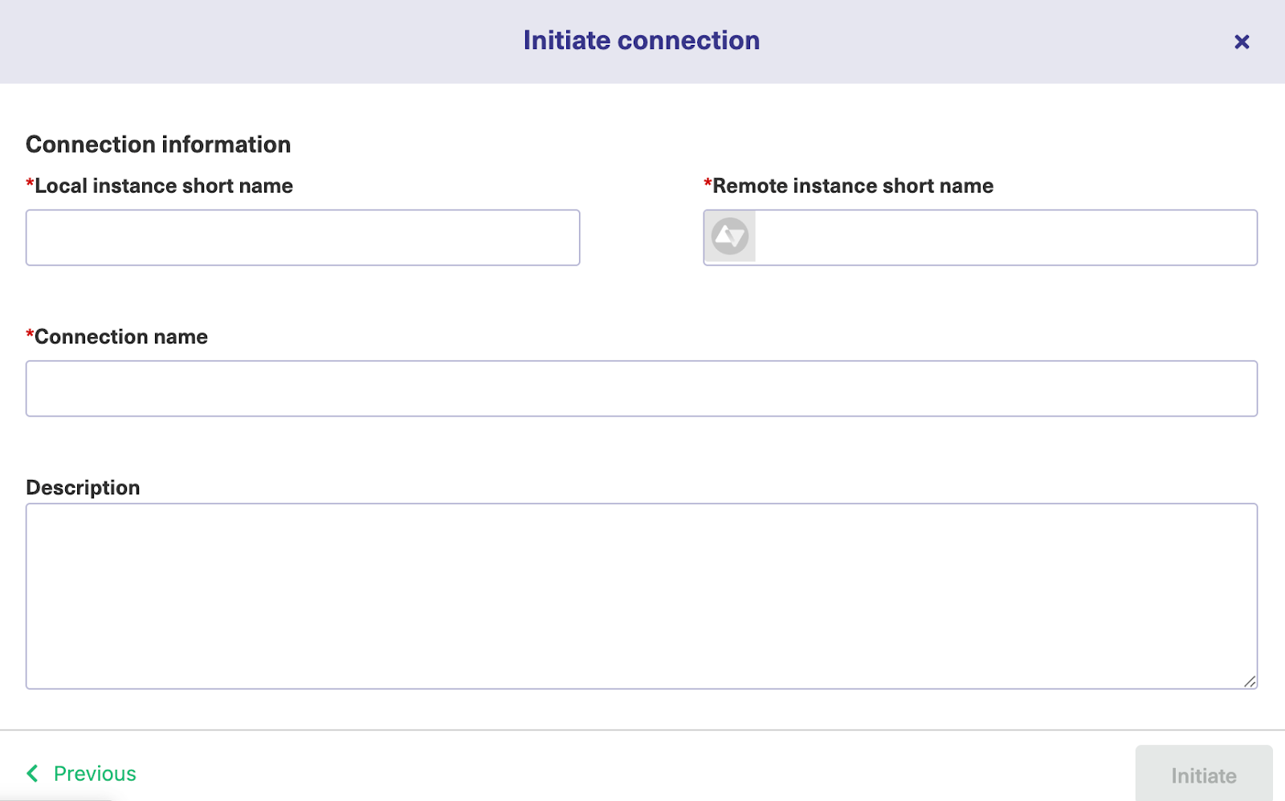This screenshot has height=801, width=1285.
Task: Click the red asterisk beside Connection name
Action: pyautogui.click(x=29, y=335)
